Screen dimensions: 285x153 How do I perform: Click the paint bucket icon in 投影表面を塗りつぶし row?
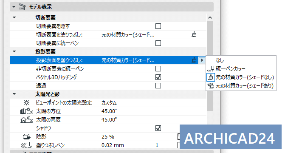click(194, 60)
